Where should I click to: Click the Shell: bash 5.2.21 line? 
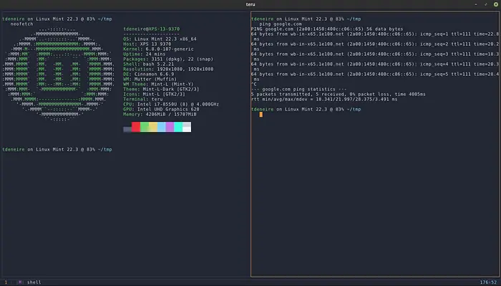tap(149, 65)
